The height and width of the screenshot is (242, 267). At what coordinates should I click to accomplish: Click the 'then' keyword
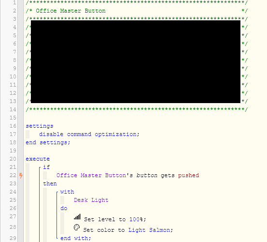tap(50, 183)
